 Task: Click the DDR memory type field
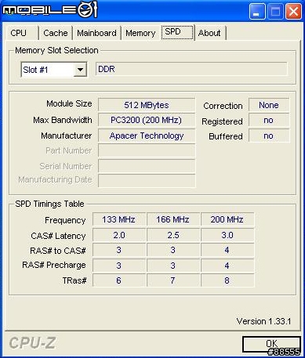[191, 69]
